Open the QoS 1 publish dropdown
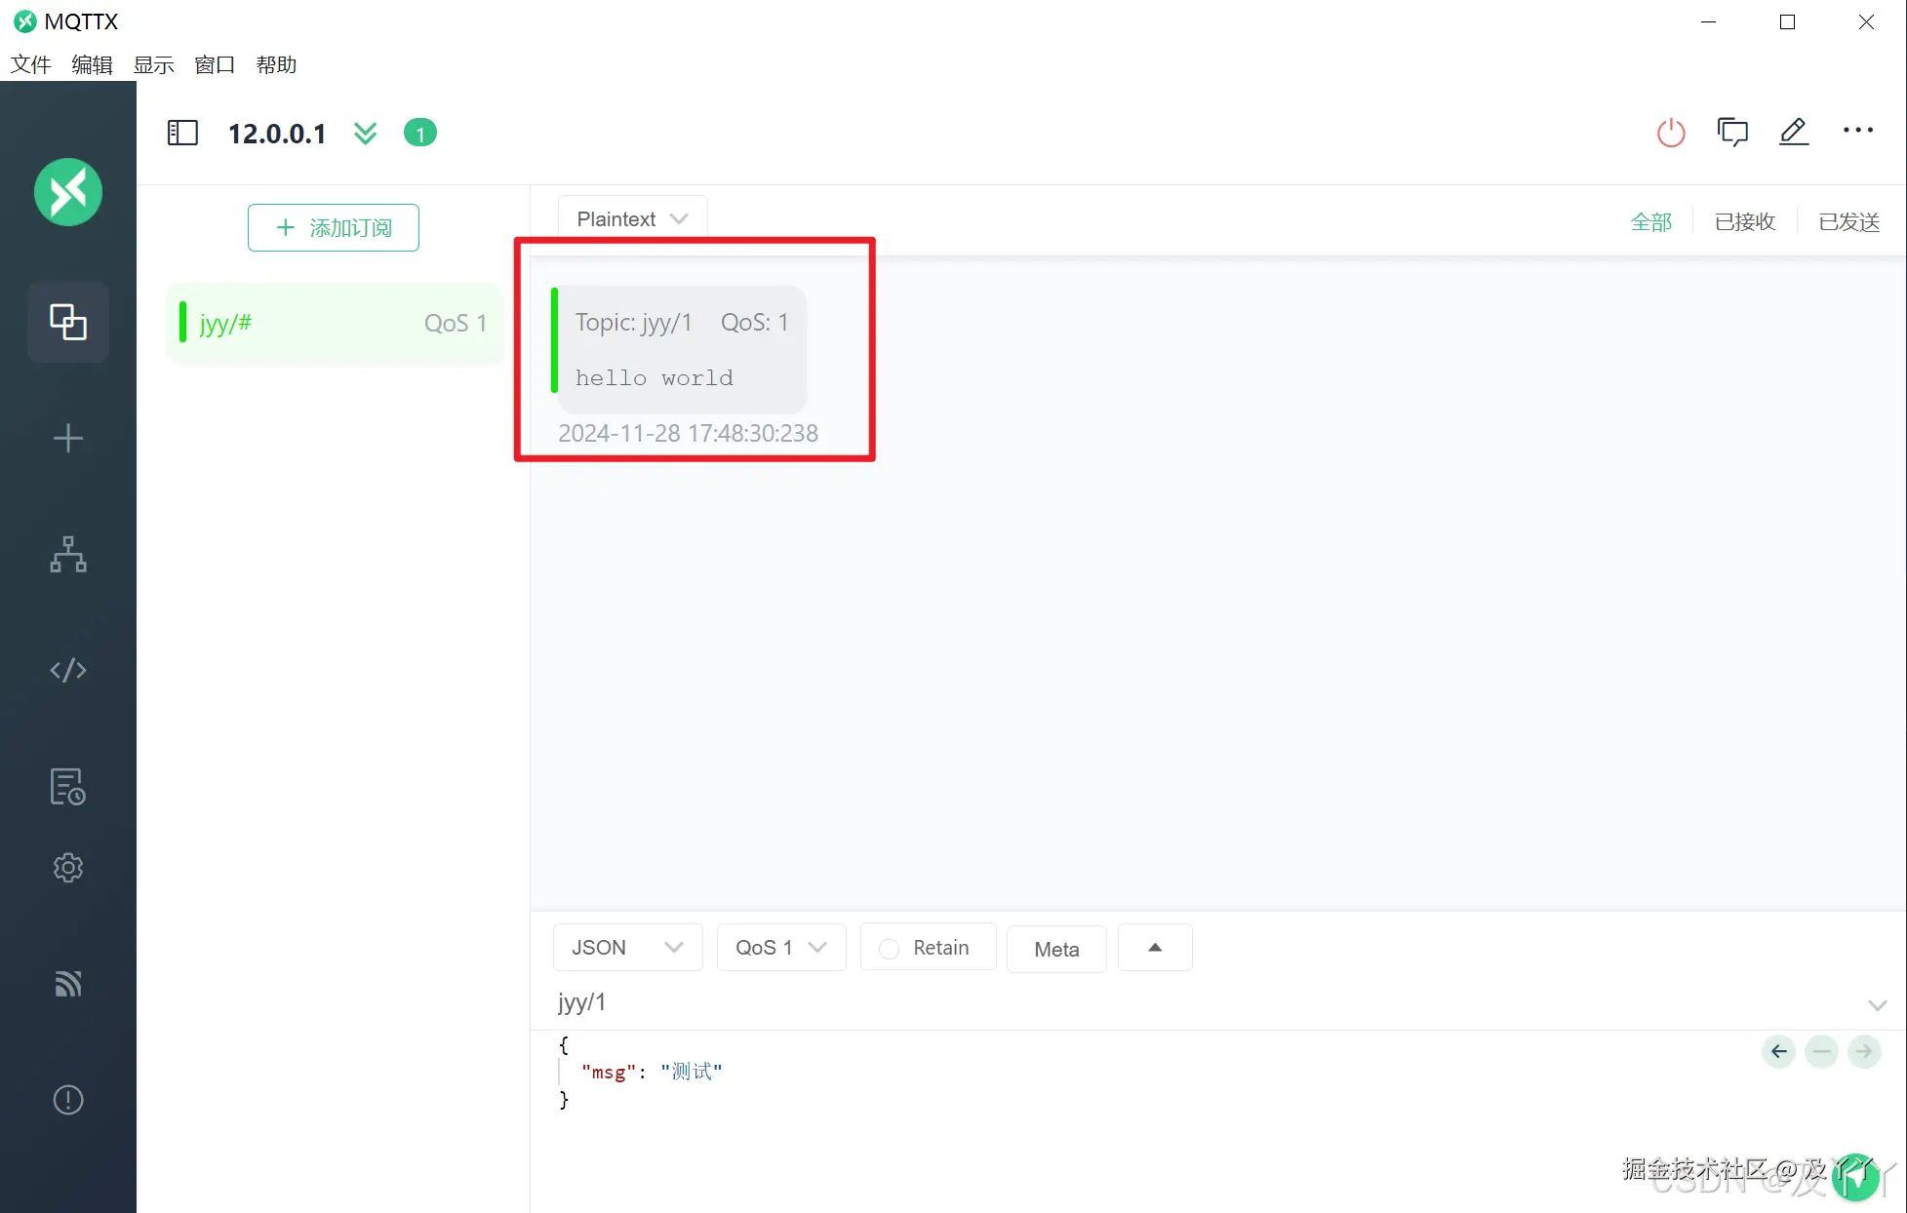 [x=780, y=948]
